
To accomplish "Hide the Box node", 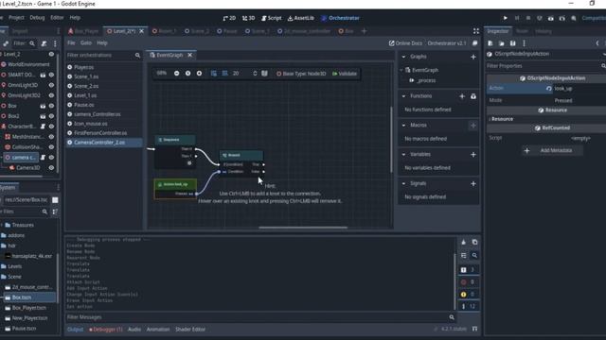I will pyautogui.click(x=51, y=106).
